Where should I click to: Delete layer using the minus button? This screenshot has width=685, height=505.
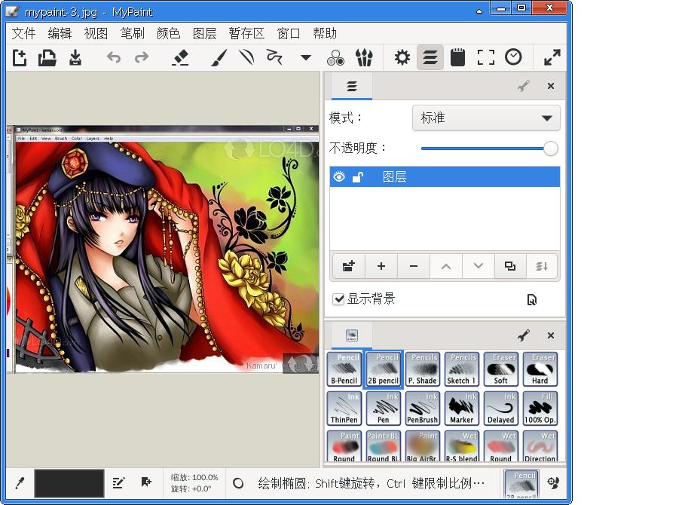tap(413, 266)
